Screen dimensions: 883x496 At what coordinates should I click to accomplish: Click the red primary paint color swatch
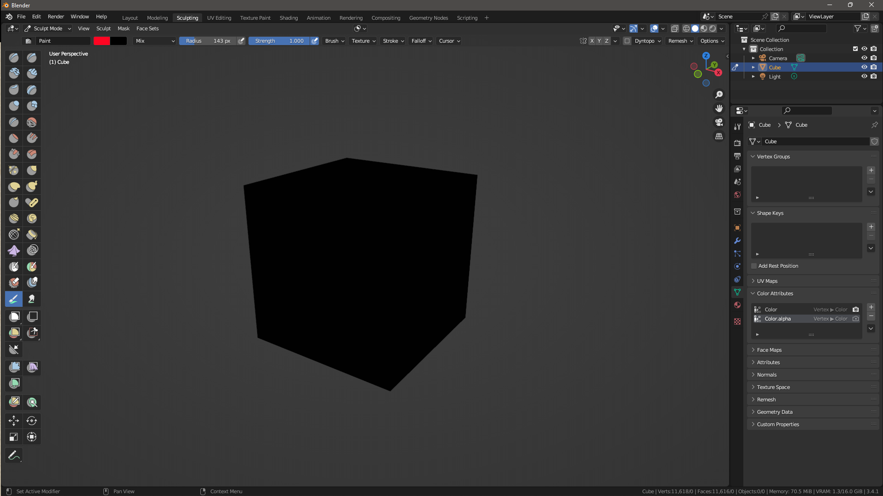click(102, 41)
